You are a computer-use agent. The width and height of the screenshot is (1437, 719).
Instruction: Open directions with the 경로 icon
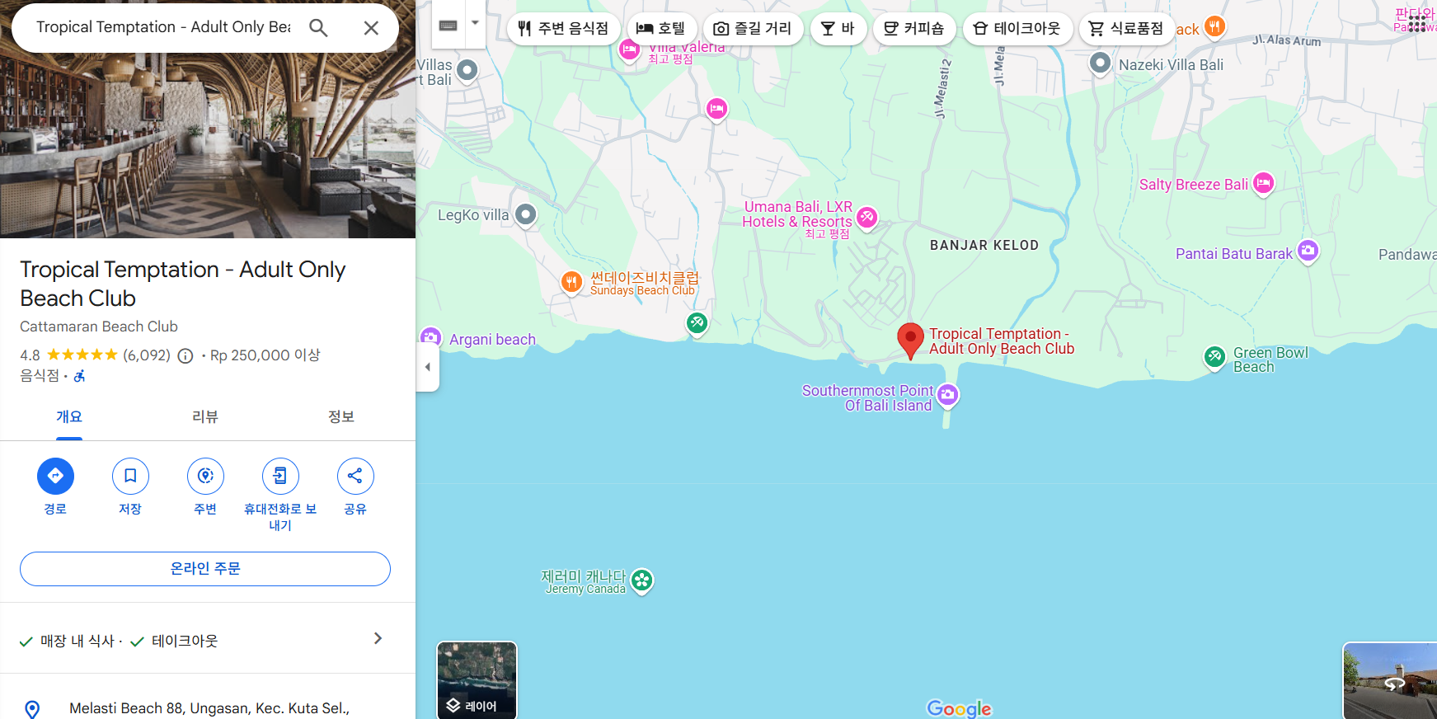(x=55, y=476)
